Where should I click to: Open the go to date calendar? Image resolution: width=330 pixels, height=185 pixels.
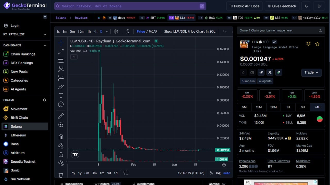click(126, 173)
